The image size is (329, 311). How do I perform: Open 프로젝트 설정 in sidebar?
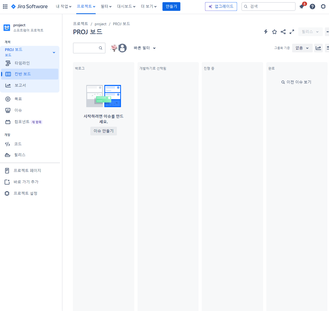click(x=30, y=193)
